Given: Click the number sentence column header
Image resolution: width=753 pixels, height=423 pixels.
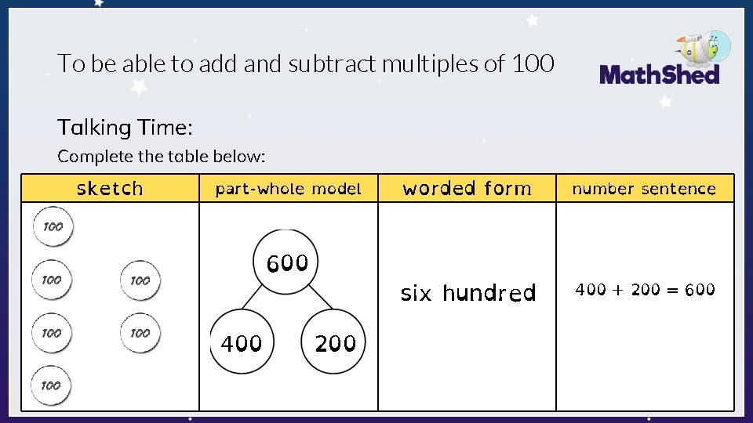Looking at the screenshot, I should tap(645, 188).
